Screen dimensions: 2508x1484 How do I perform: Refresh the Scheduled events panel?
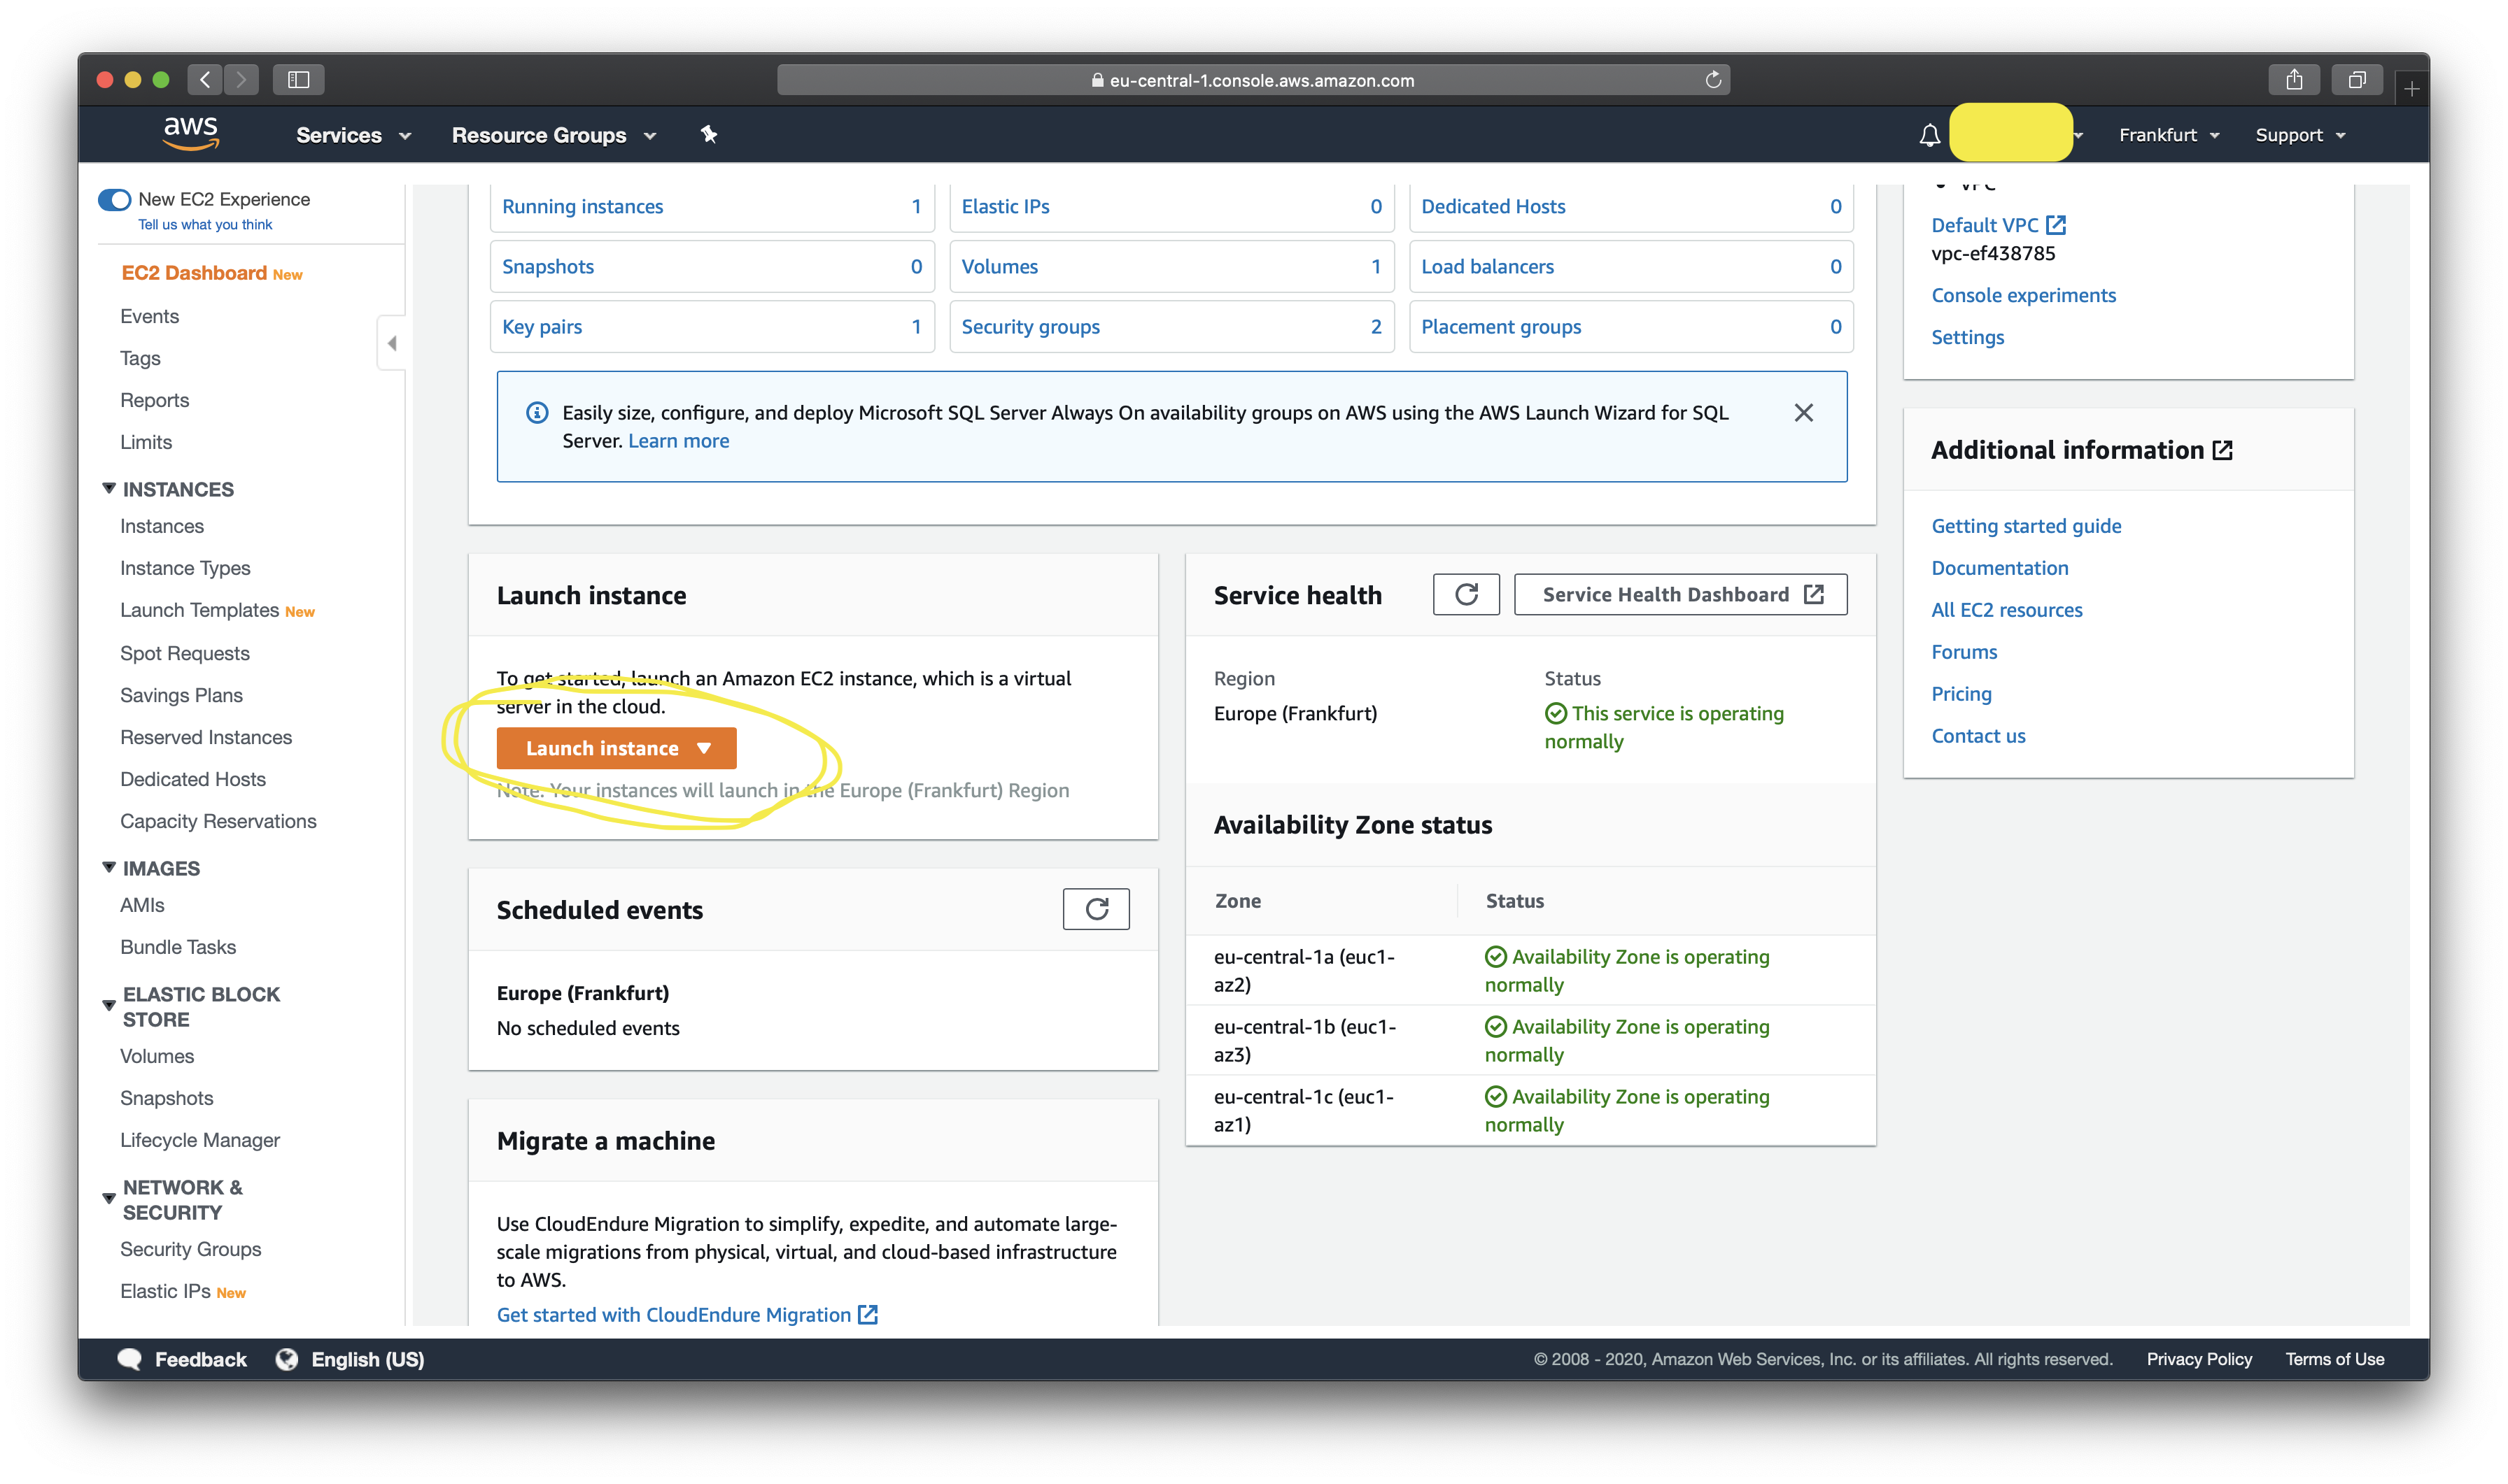[x=1095, y=909]
